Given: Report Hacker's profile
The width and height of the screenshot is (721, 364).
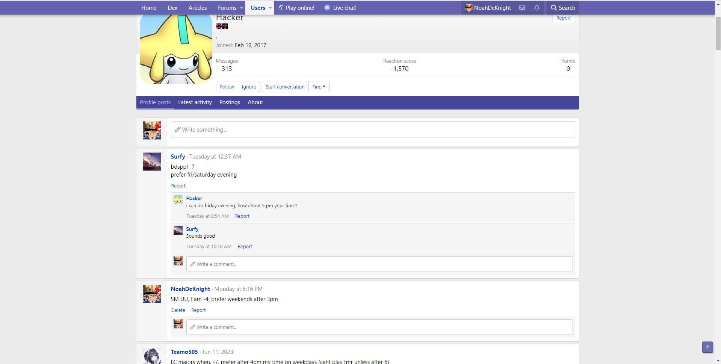Looking at the screenshot, I should pos(563,18).
